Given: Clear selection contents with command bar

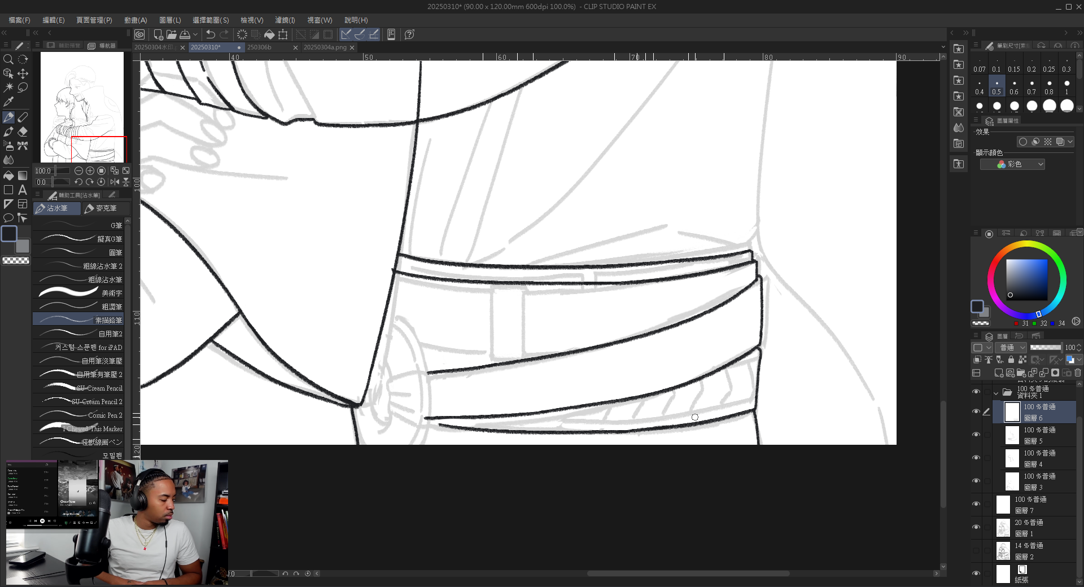Looking at the screenshot, I should point(242,34).
